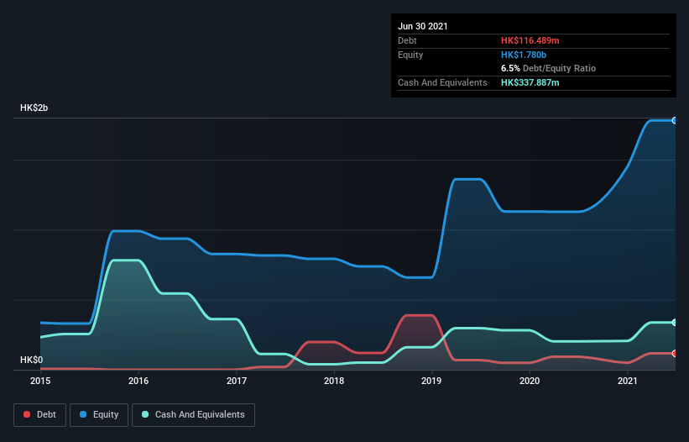
Task: Click the Equity row label in tooltip
Action: [x=410, y=55]
